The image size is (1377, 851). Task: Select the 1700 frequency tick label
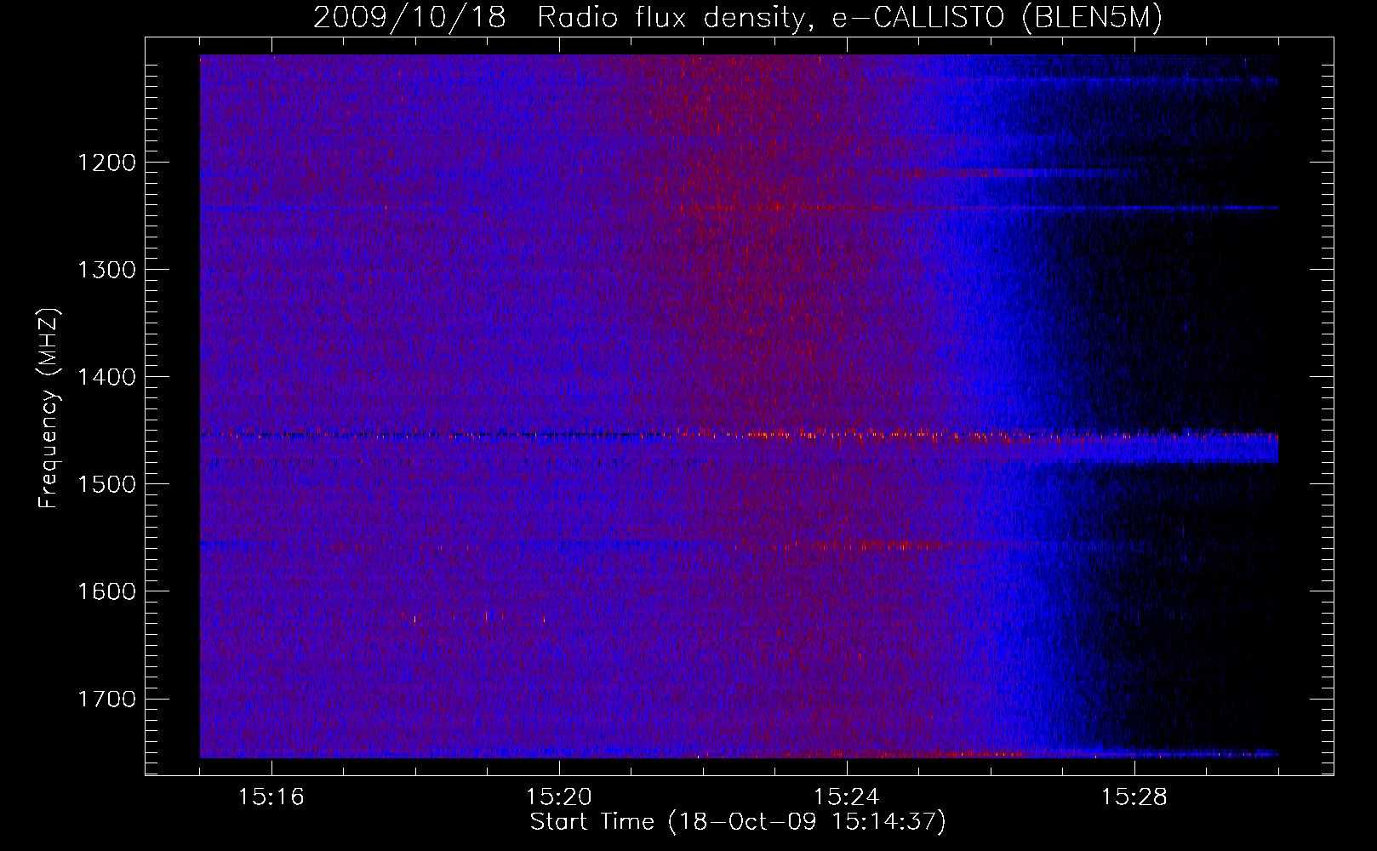106,699
